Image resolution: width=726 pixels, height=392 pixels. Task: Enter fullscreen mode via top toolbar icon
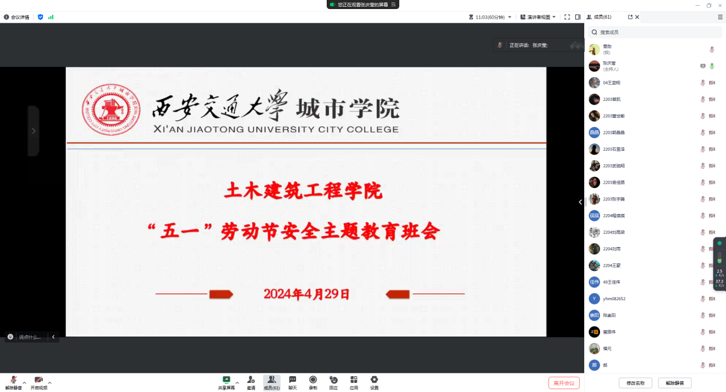(567, 17)
